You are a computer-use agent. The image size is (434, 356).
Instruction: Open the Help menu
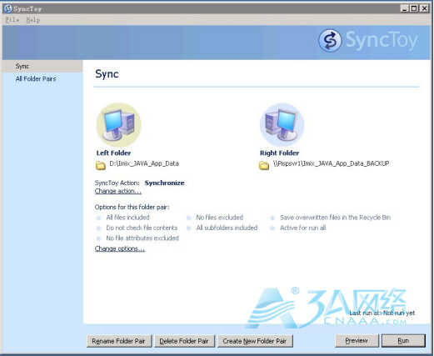(x=32, y=20)
